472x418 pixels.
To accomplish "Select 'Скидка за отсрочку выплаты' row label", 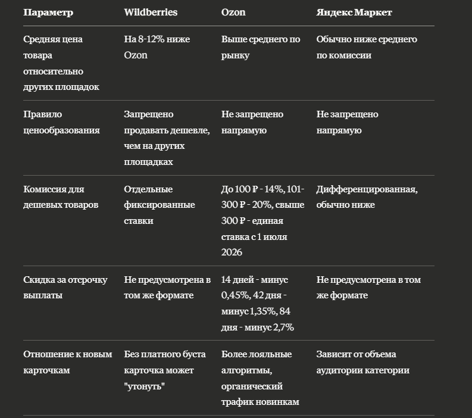I will point(65,287).
